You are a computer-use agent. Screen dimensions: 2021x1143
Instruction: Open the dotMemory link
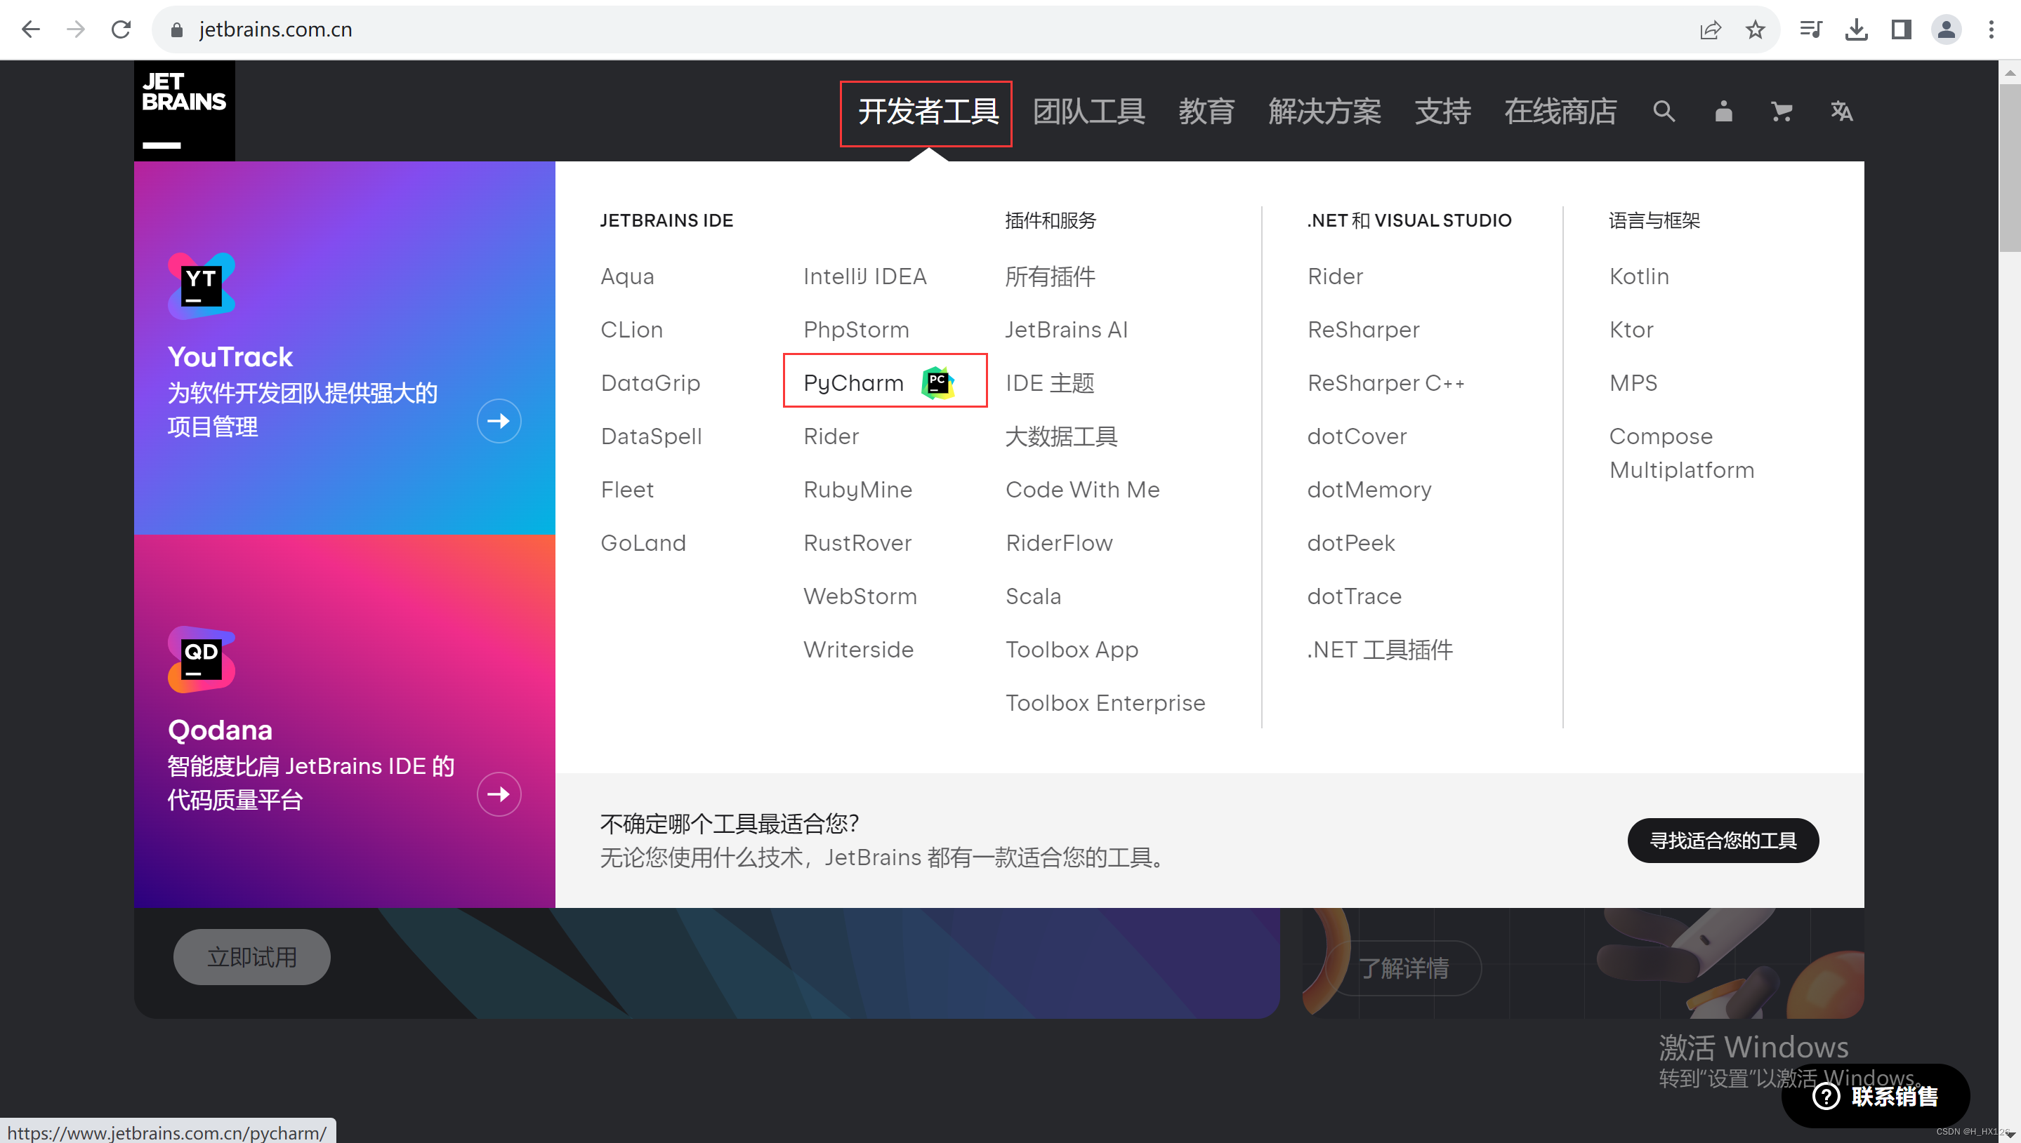(1369, 490)
